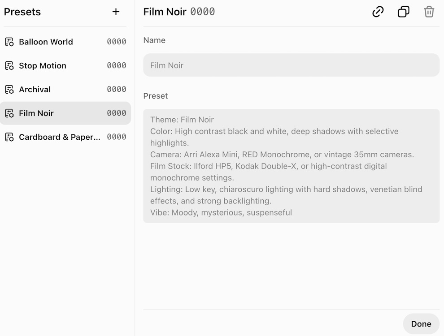This screenshot has height=336, width=444.
Task: Click the Presets panel heading
Action: (22, 12)
